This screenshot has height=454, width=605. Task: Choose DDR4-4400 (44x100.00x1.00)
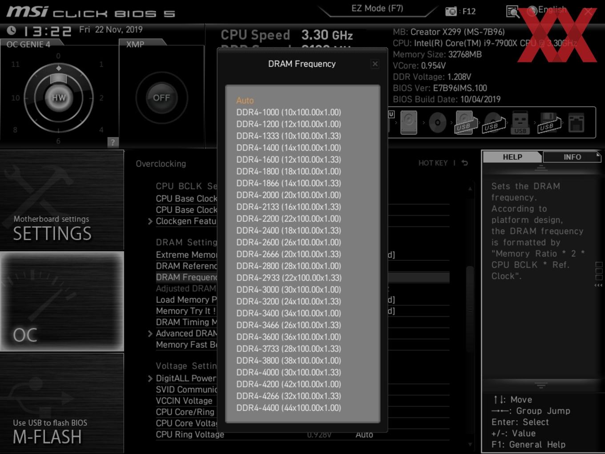coord(289,408)
